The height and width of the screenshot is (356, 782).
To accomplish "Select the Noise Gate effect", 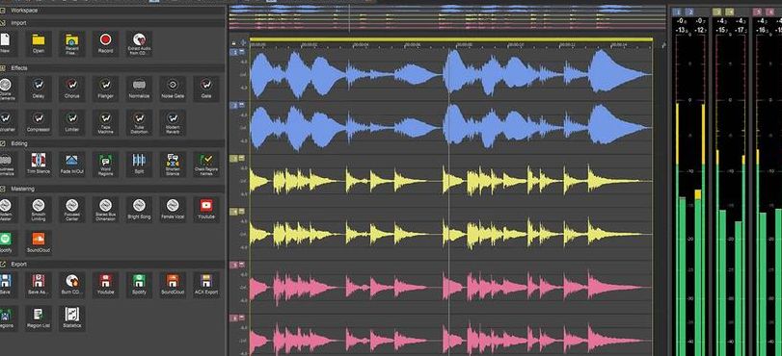I will (x=173, y=89).
